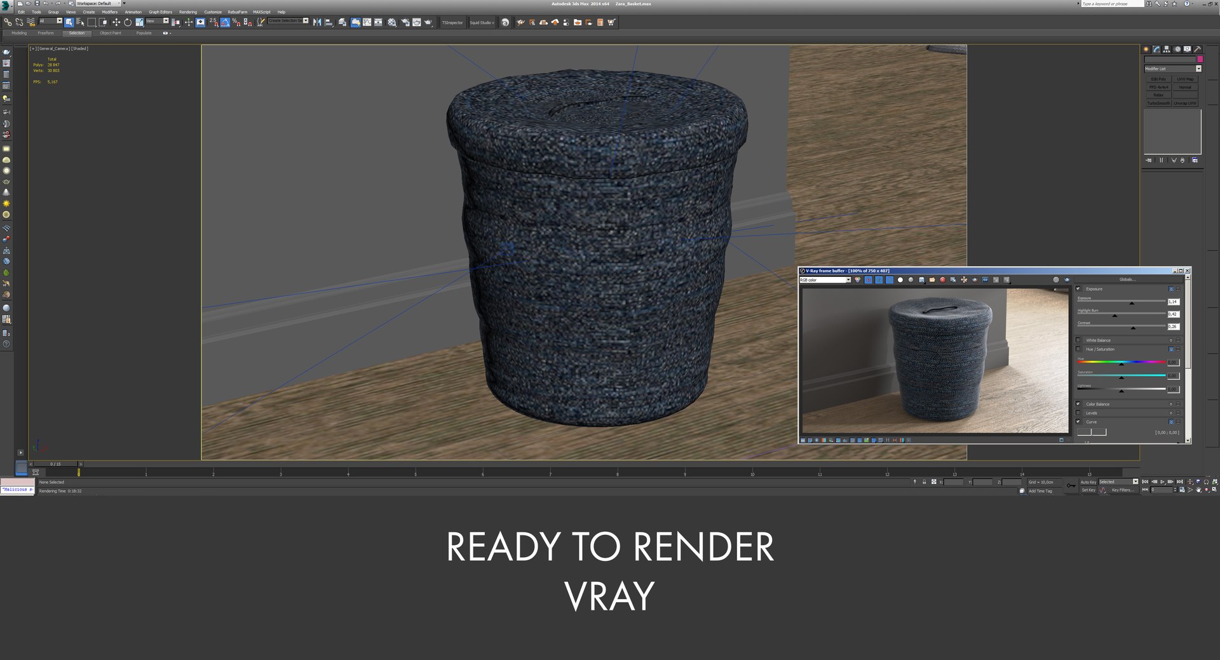Click the TurboSmooth modifier button

coord(1158,103)
